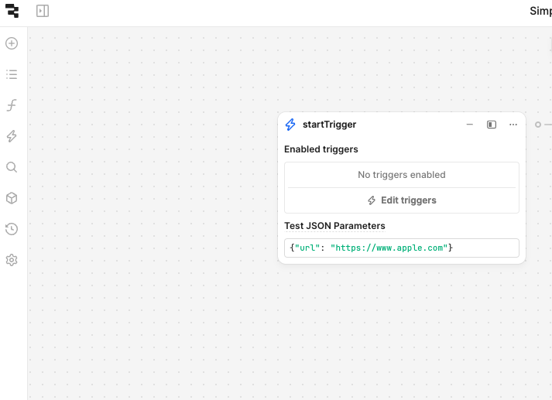This screenshot has width=552, height=400.
Task: Click the Retool logo
Action: [x=12, y=11]
